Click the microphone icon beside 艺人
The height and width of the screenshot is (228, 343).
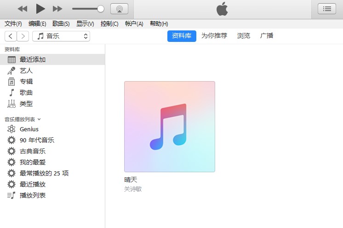click(x=11, y=70)
